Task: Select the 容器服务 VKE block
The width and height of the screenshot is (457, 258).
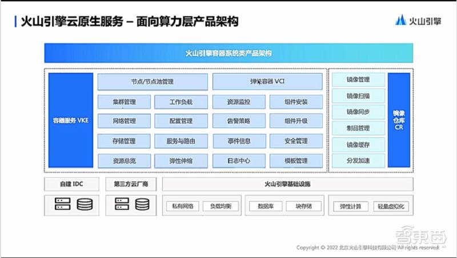Action: pos(71,120)
